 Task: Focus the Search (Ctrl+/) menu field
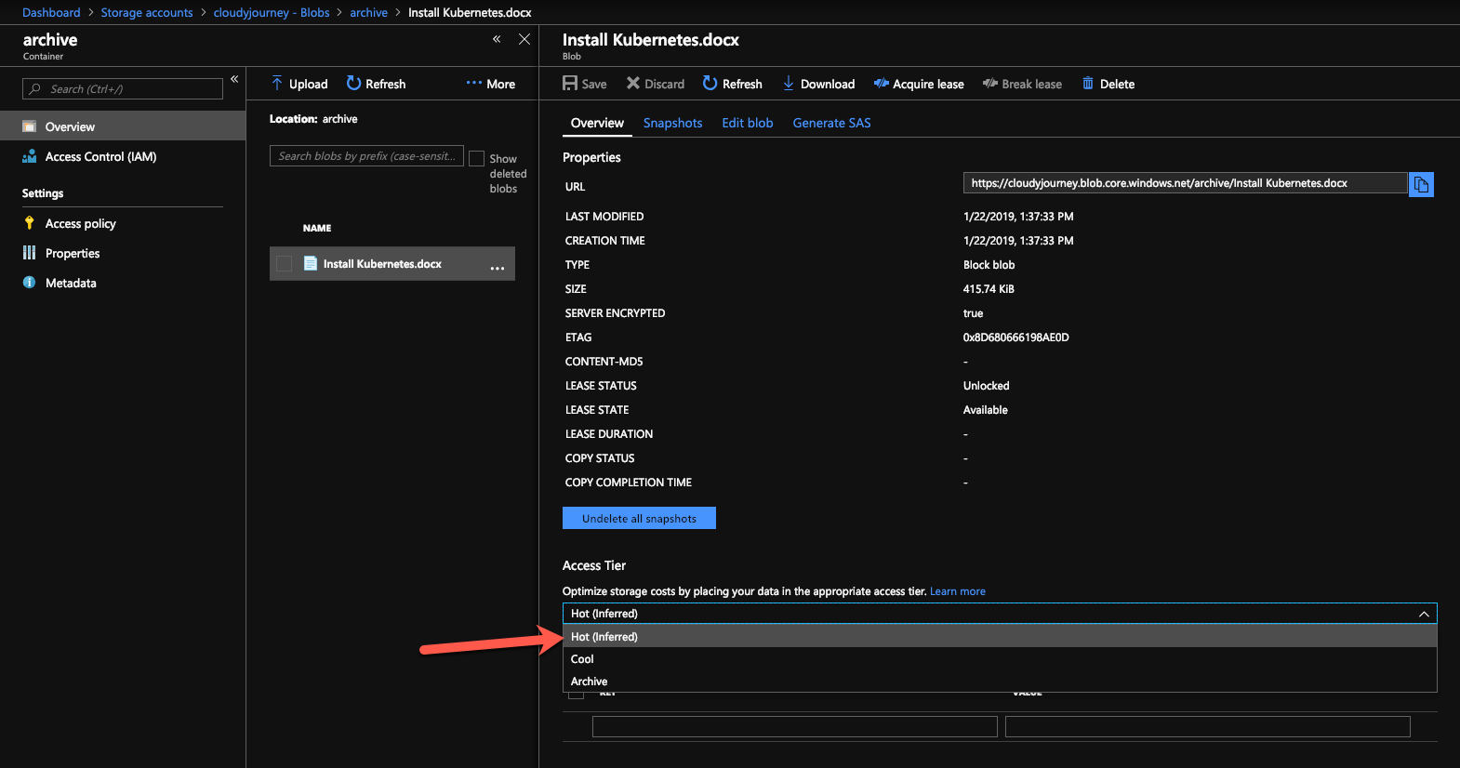[x=123, y=89]
